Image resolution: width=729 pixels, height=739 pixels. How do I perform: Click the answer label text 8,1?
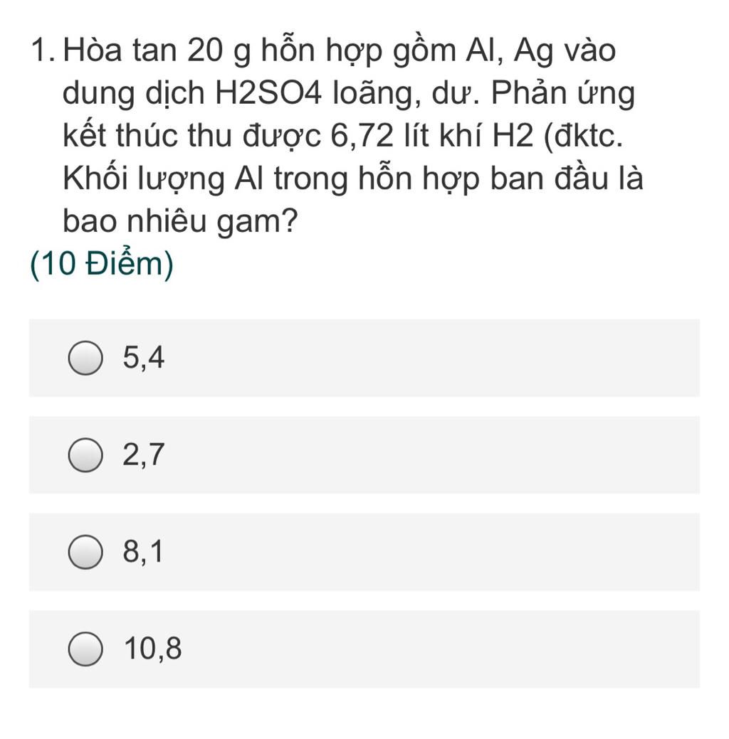pos(143,551)
